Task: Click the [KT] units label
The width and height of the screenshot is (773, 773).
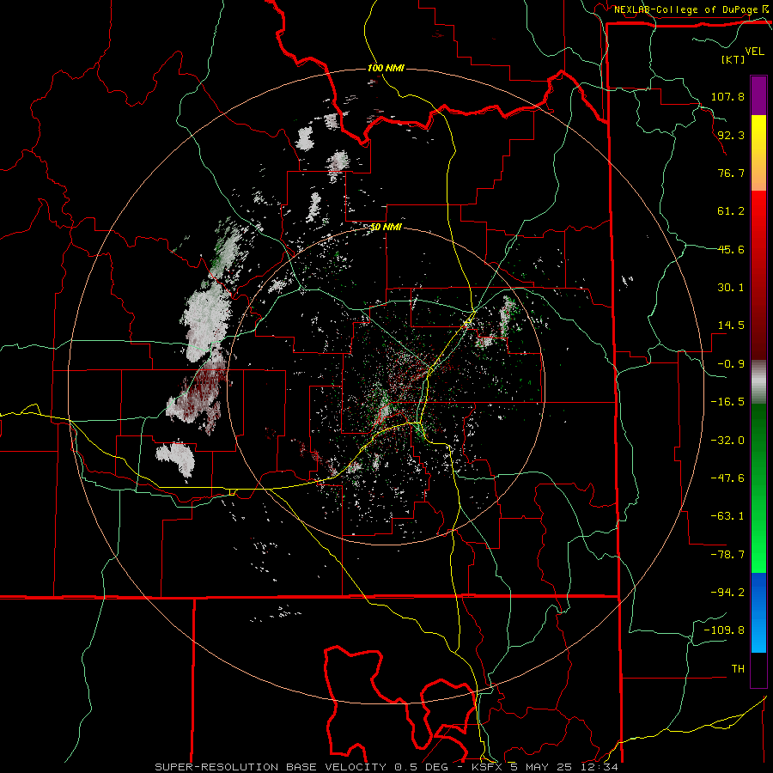Action: (x=733, y=59)
